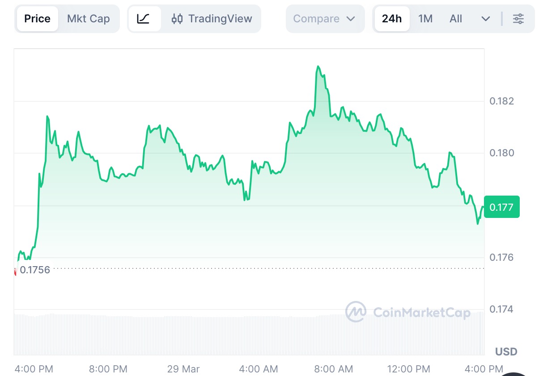The width and height of the screenshot is (543, 376).
Task: Switch to the Mkt Cap tab
Action: (88, 19)
